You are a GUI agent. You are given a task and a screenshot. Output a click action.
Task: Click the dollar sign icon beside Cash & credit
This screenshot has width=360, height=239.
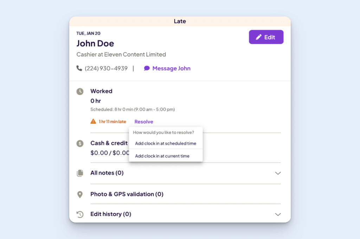80,143
